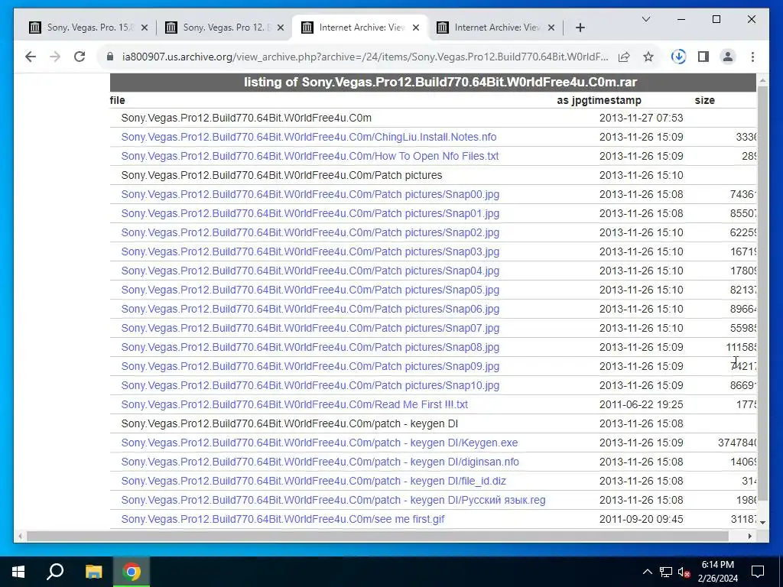Click timestamp 2013-11-27 07:53

tap(642, 118)
